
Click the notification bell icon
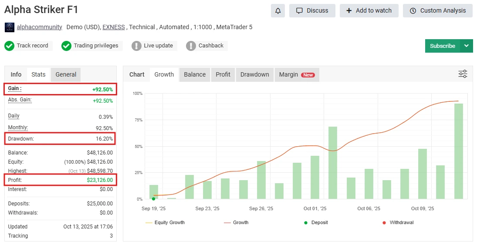[x=277, y=11]
